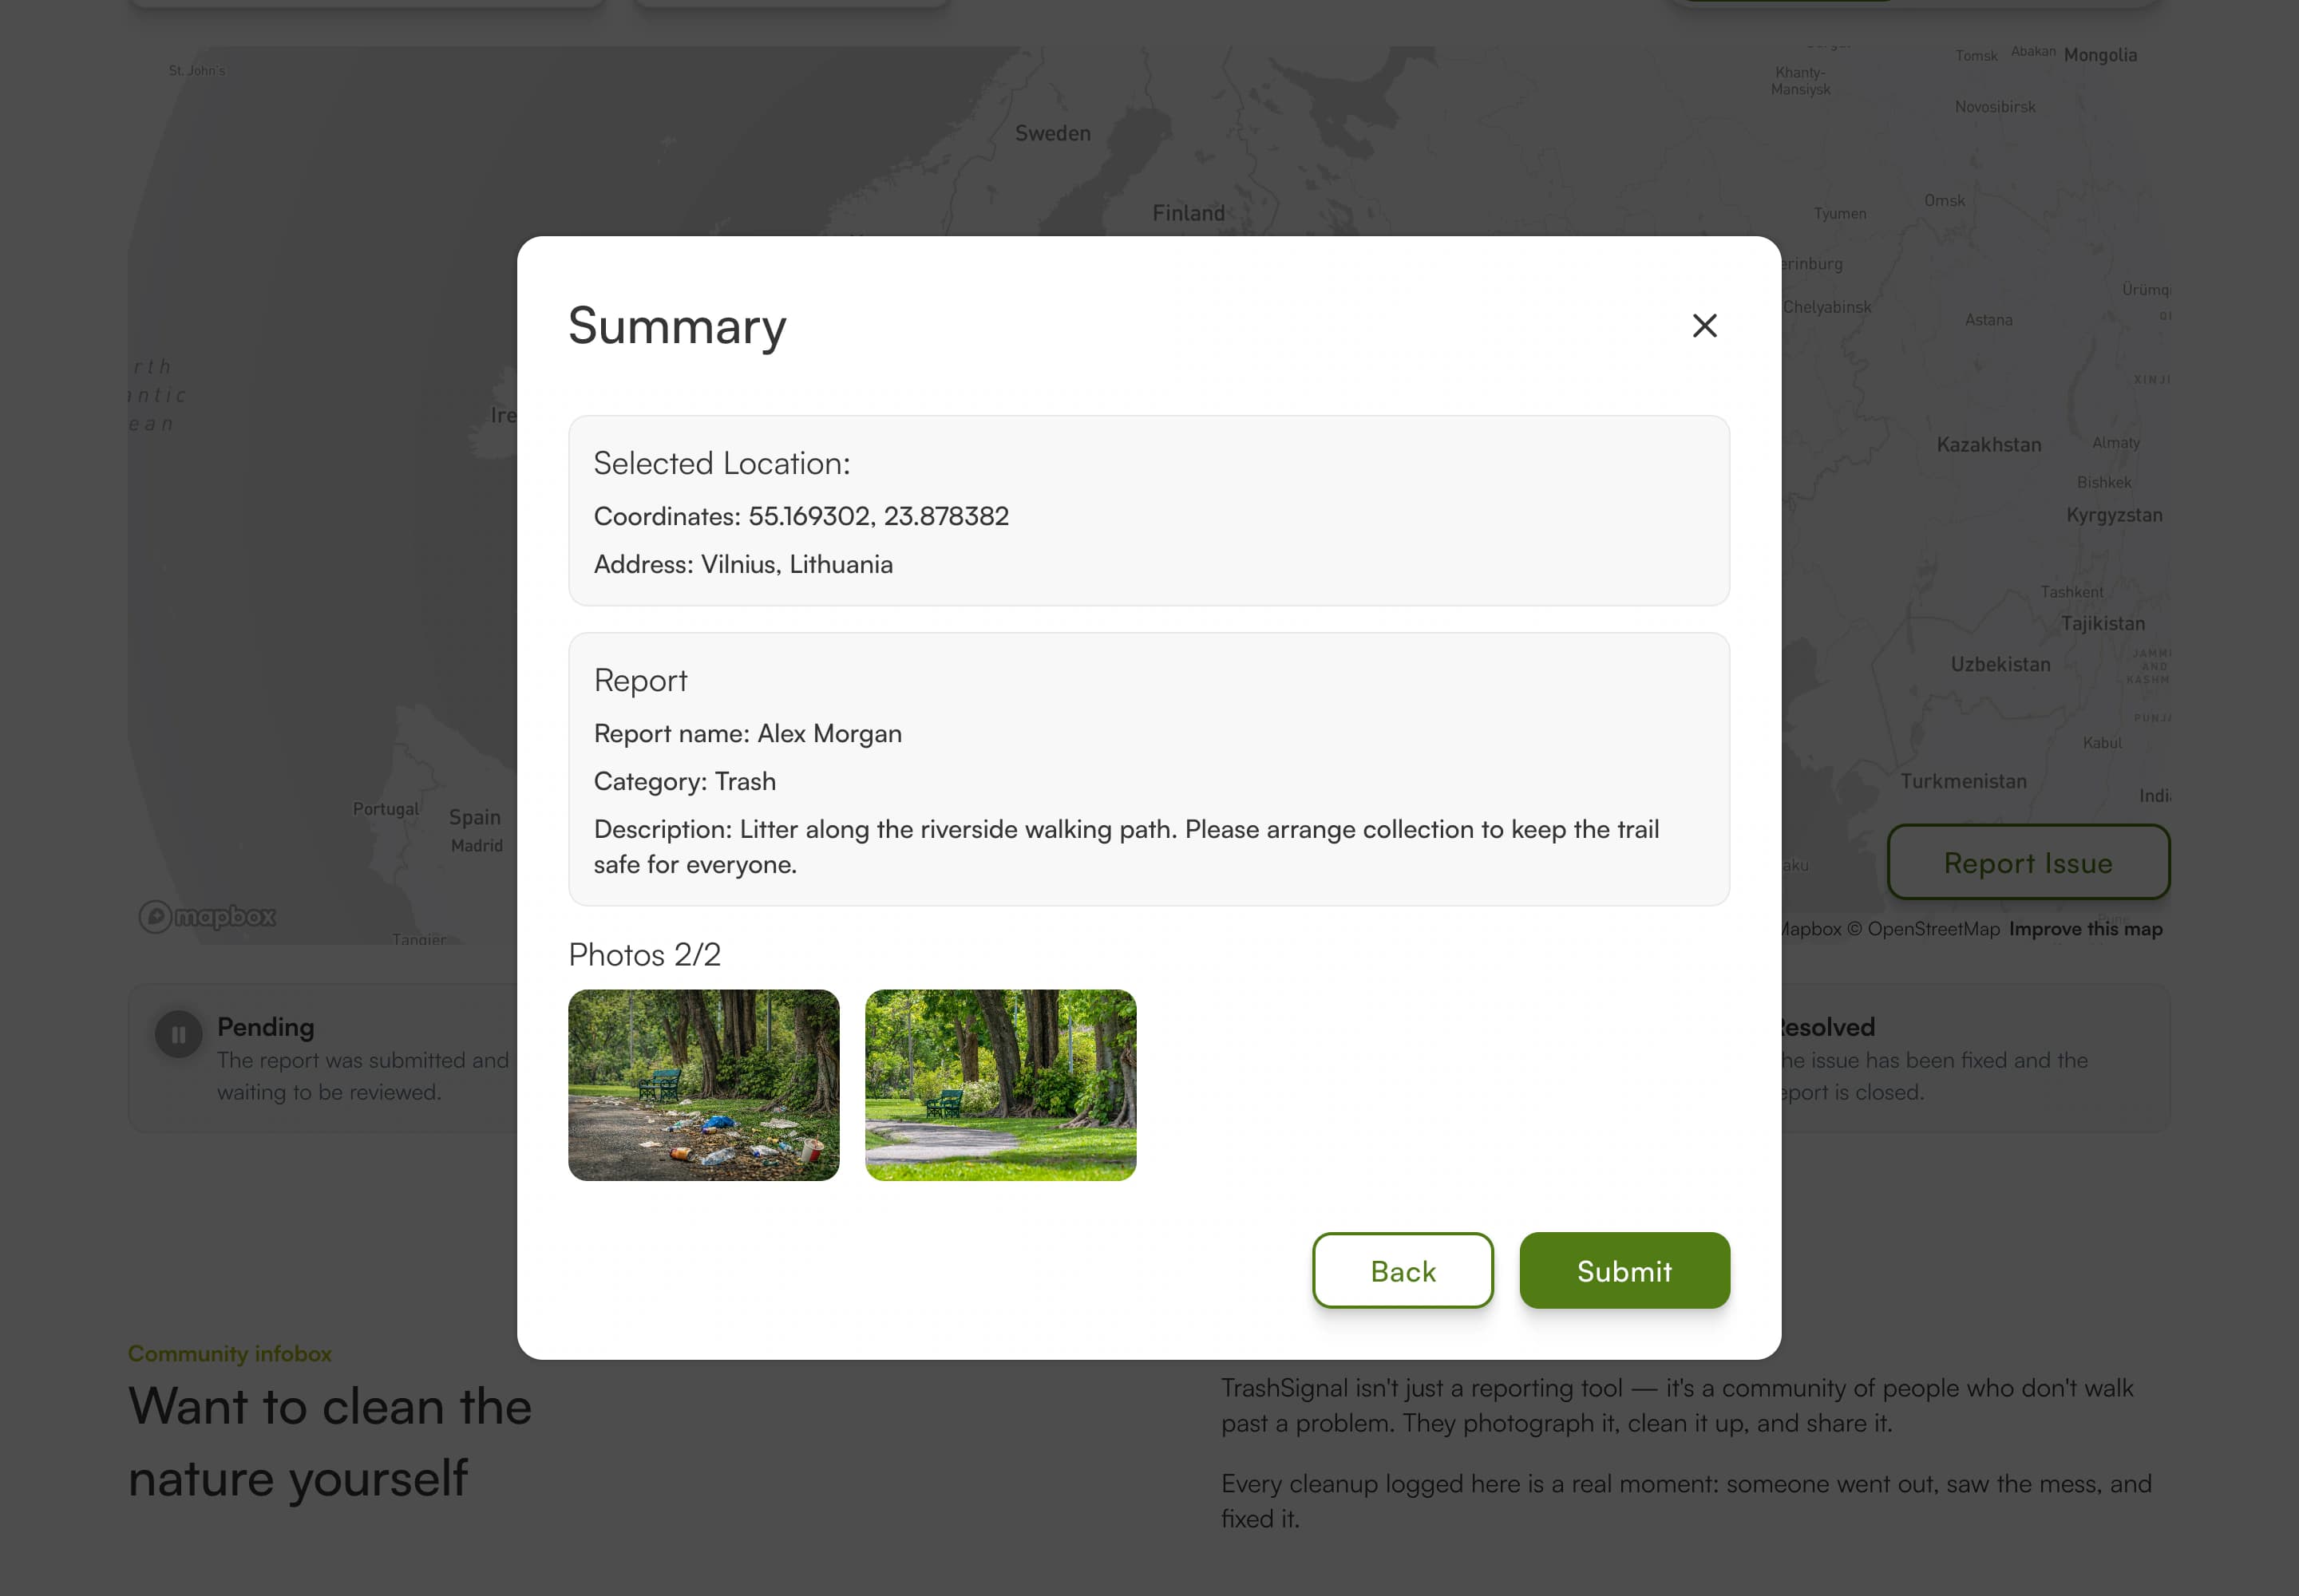Open the littered park photo thumbnail
The width and height of the screenshot is (2299, 1596).
coord(703,1085)
